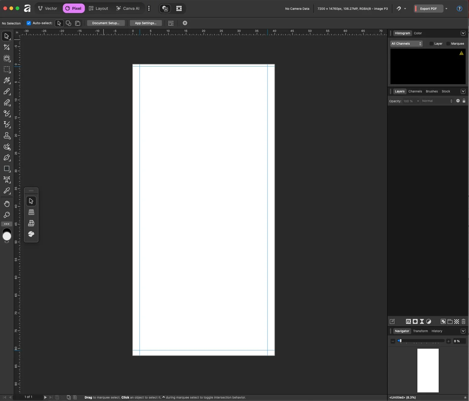Open the Layer Effects FX dialog
This screenshot has width=469, height=401.
[408, 321]
